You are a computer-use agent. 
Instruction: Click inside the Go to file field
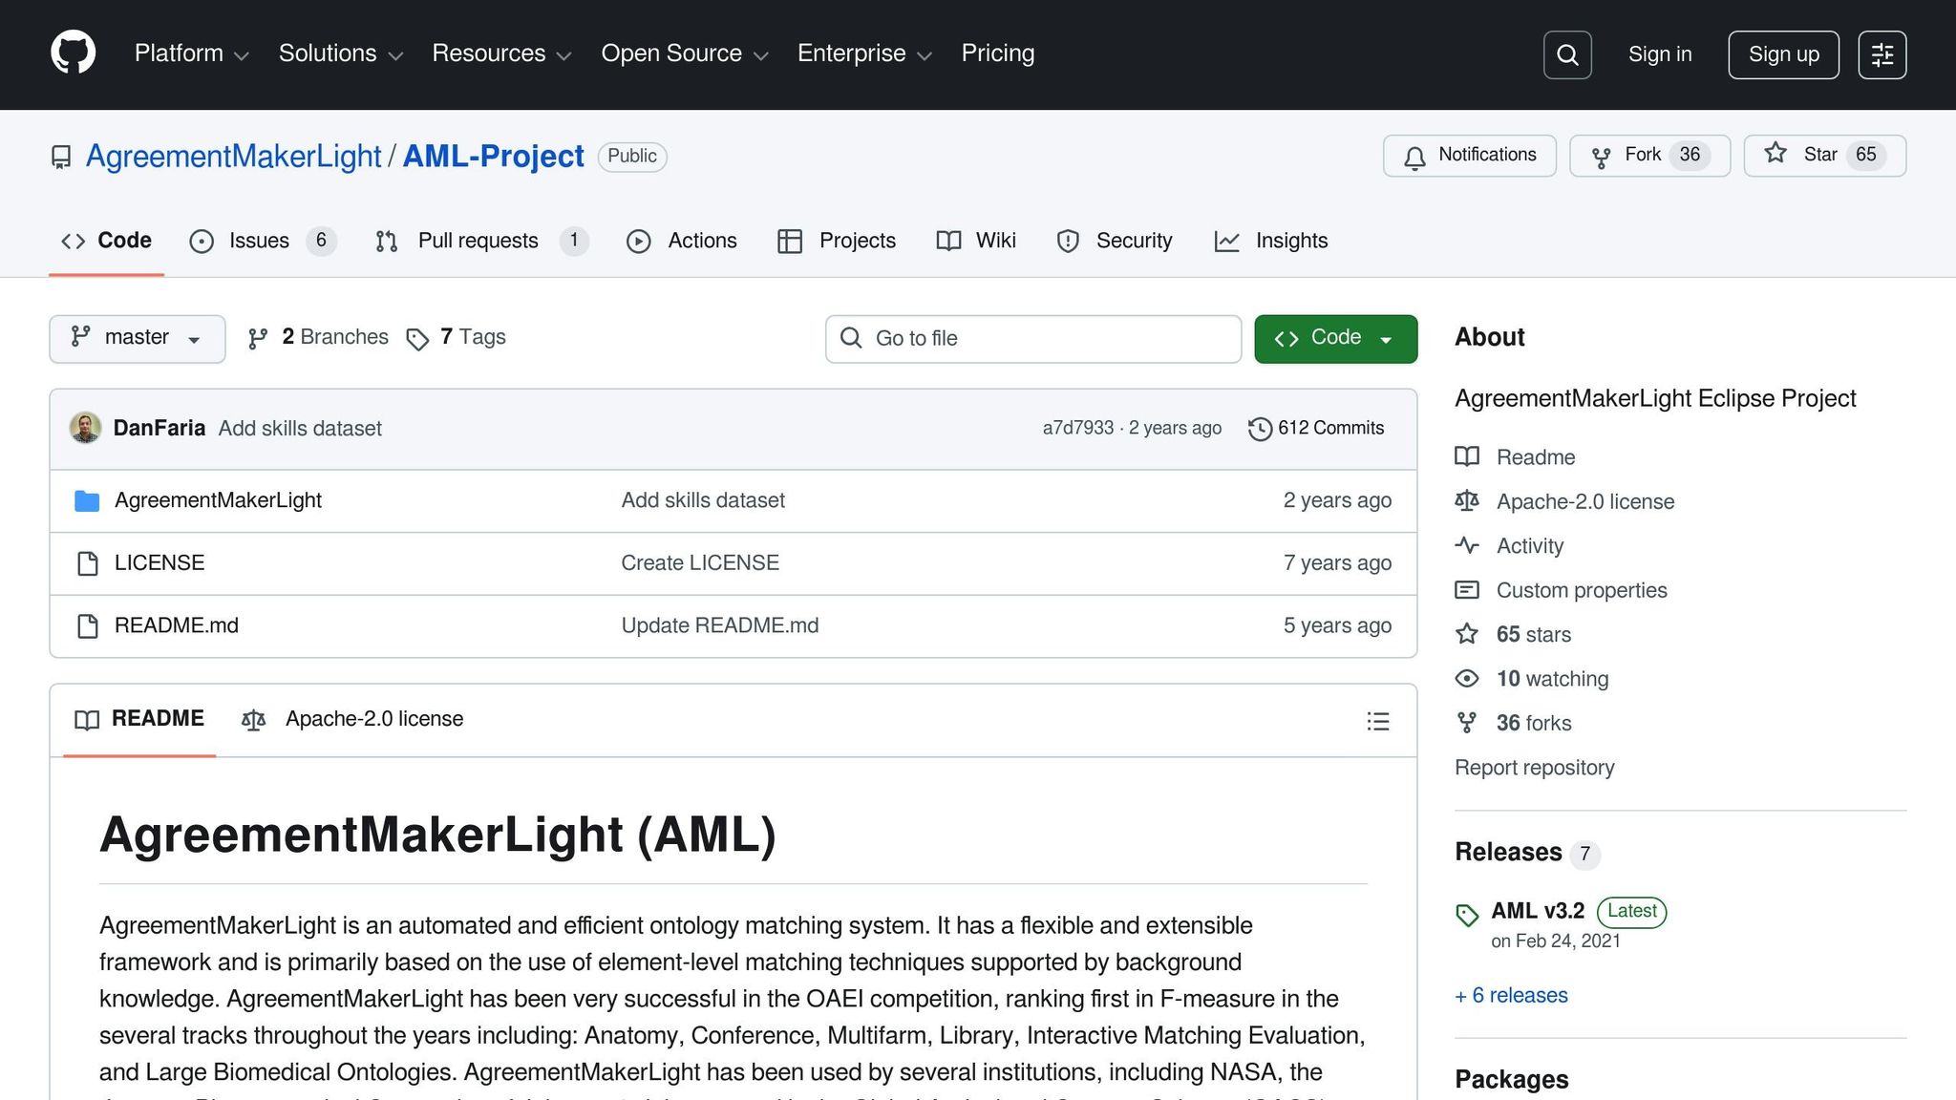(x=1031, y=338)
